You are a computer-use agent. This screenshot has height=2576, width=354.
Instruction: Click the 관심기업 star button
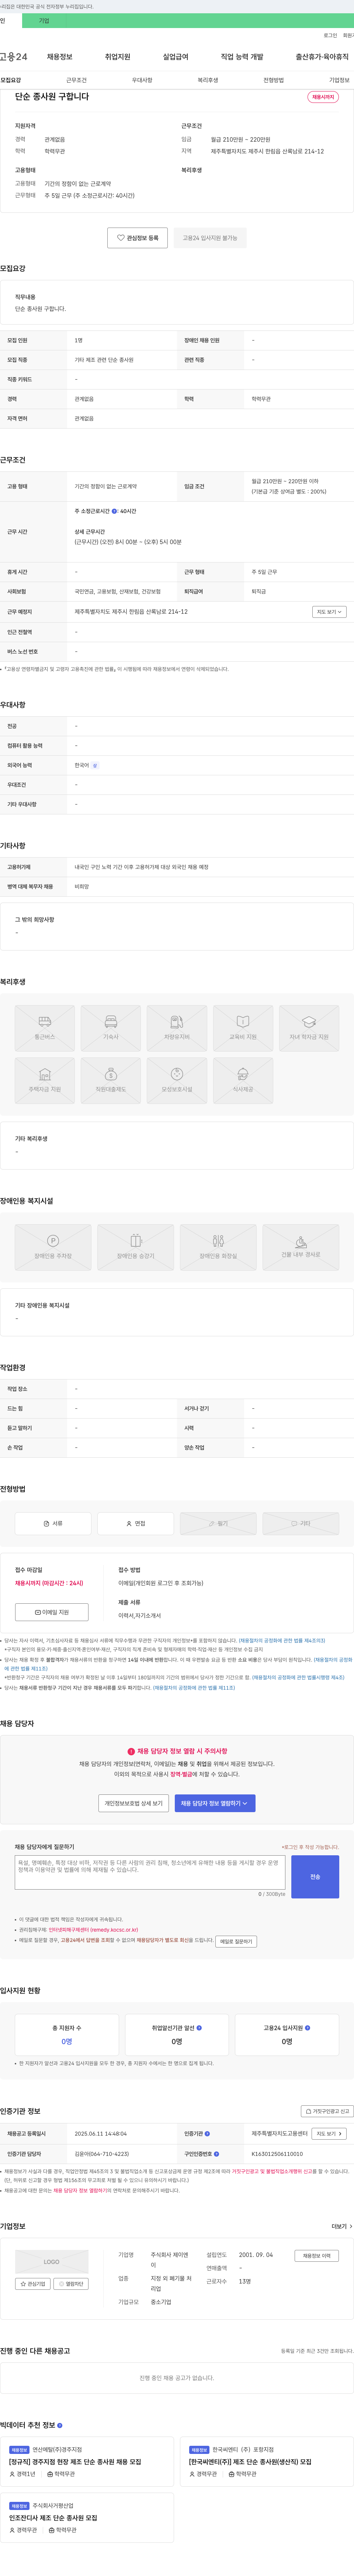point(33,2284)
